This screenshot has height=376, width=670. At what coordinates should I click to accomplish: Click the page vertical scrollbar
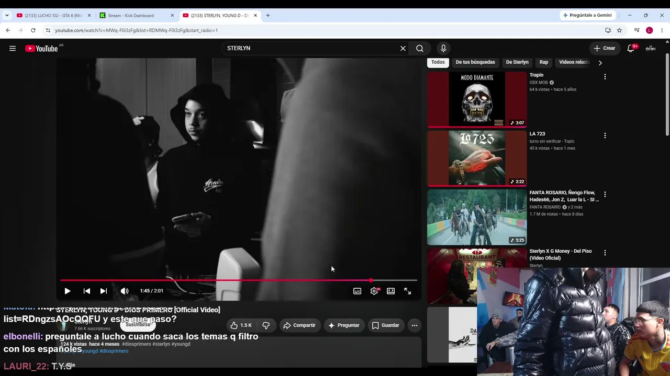(x=667, y=94)
